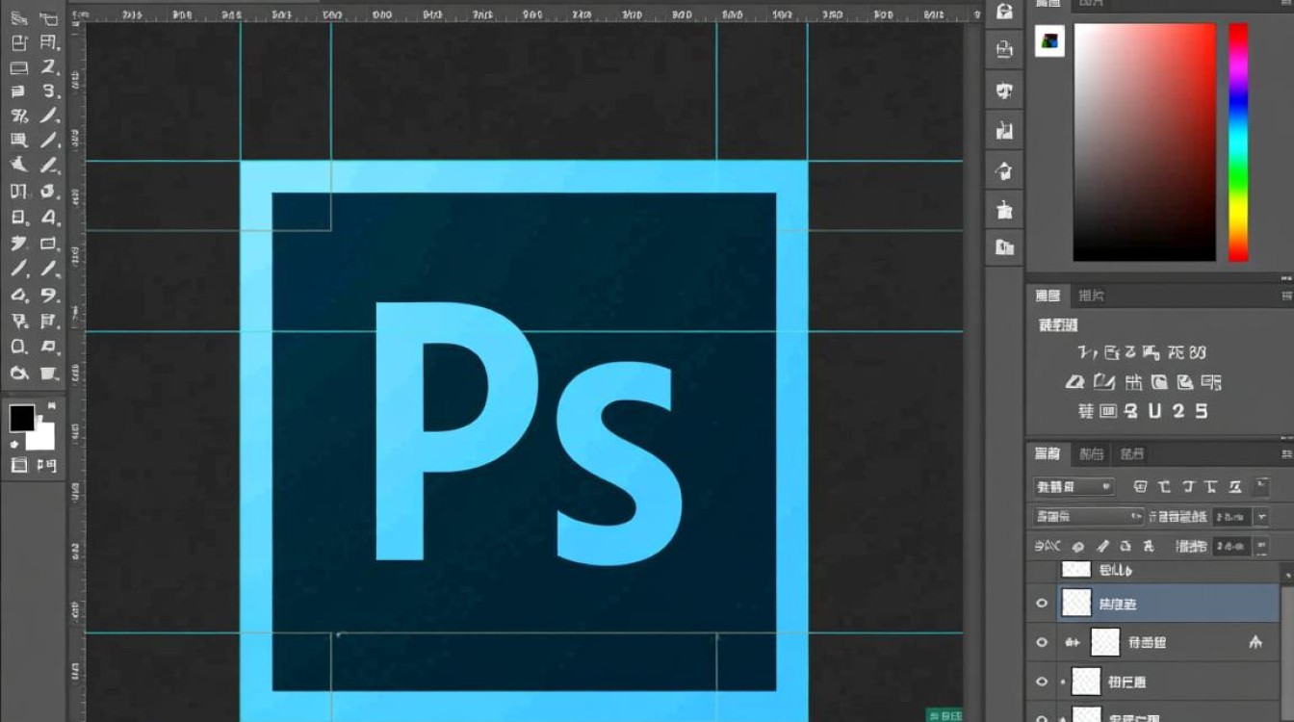The height and width of the screenshot is (722, 1294).
Task: Open the layer filter type dropdown in Layers panel
Action: click(x=1074, y=487)
